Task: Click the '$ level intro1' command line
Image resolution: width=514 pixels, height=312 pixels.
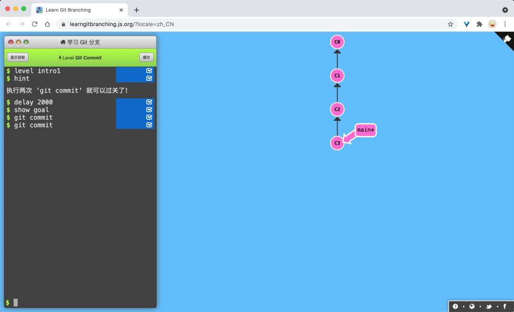Action: [33, 71]
